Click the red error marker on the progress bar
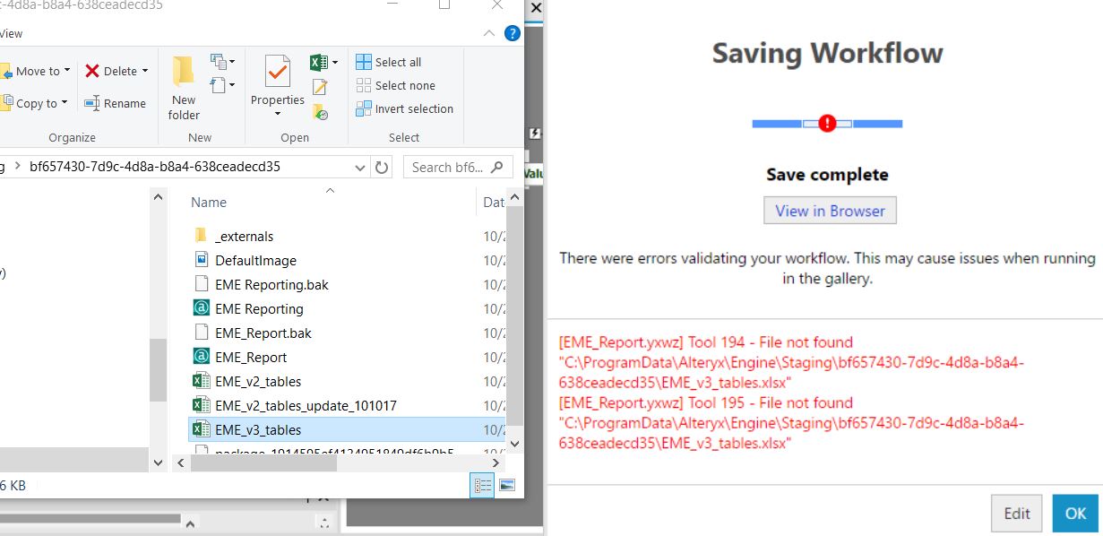Viewport: 1103px width, 536px height. (827, 122)
